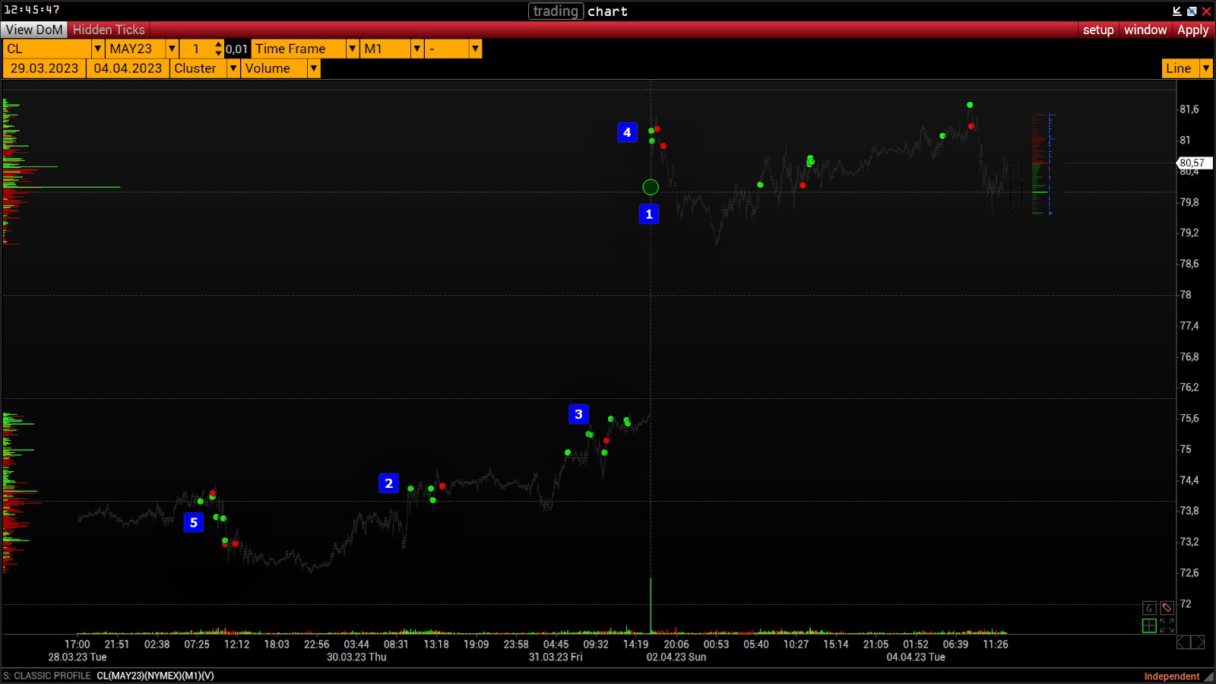Click the 'S: CLASSIC PROFILE' status text

[x=47, y=676]
